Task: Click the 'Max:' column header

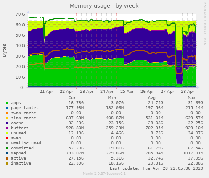Action: (193, 98)
